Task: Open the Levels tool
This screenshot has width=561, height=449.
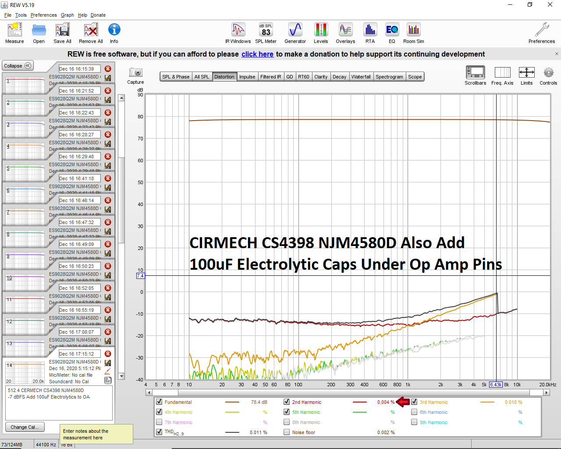Action: point(321,30)
